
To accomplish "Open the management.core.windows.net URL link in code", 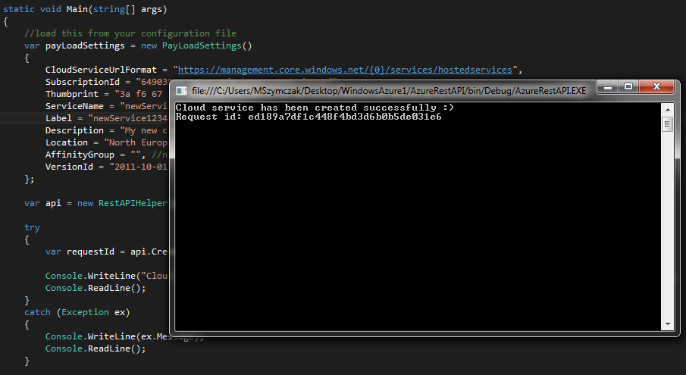I will (345, 70).
